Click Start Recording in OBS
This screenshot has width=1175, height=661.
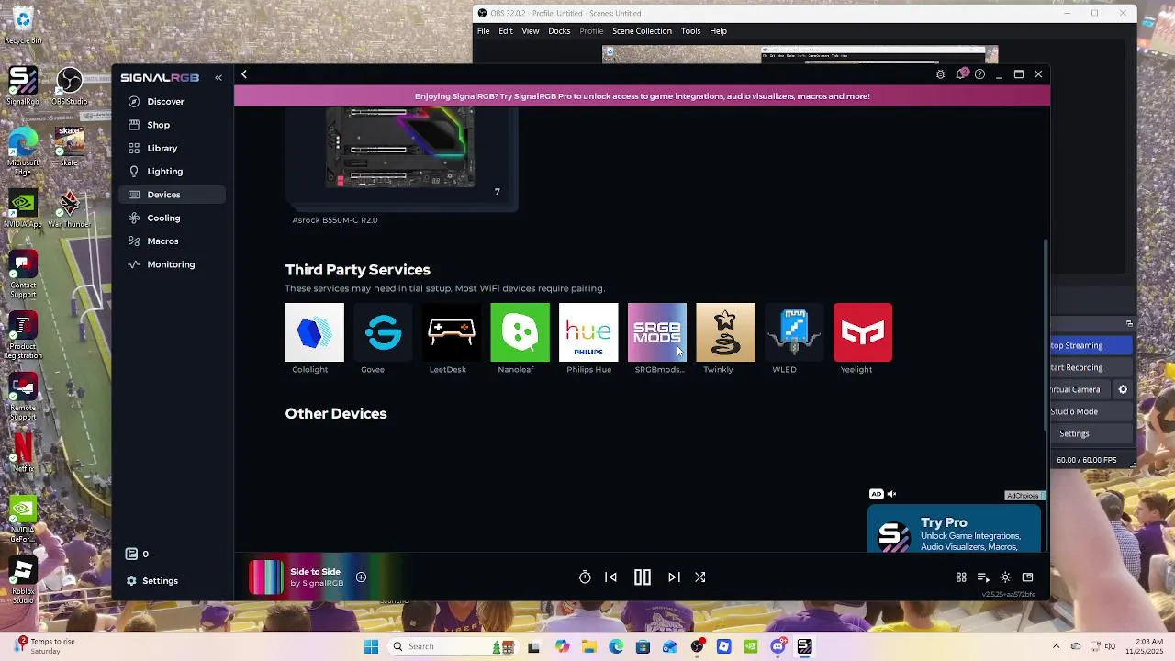(1091, 367)
